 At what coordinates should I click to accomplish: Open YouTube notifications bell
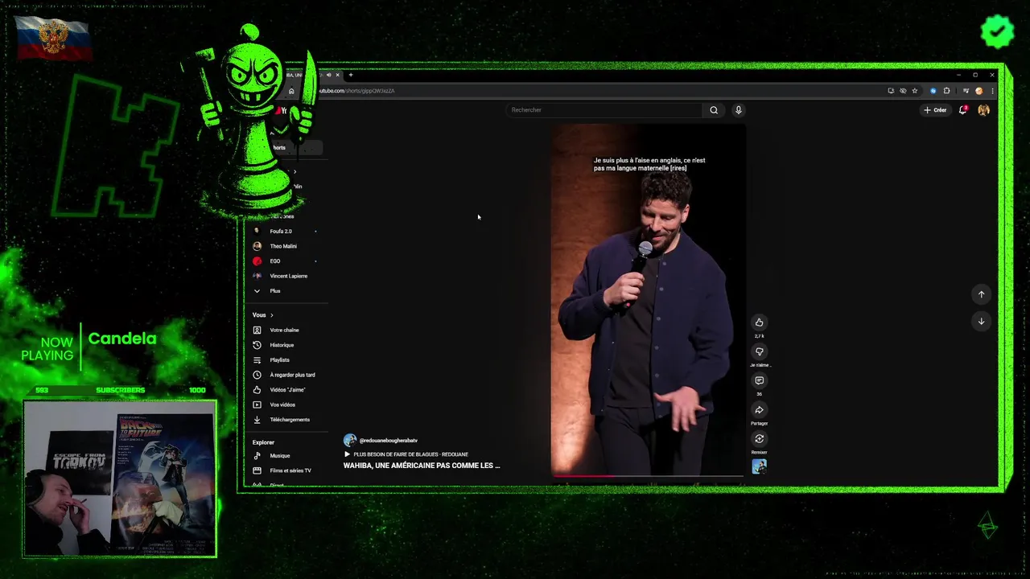(x=962, y=110)
